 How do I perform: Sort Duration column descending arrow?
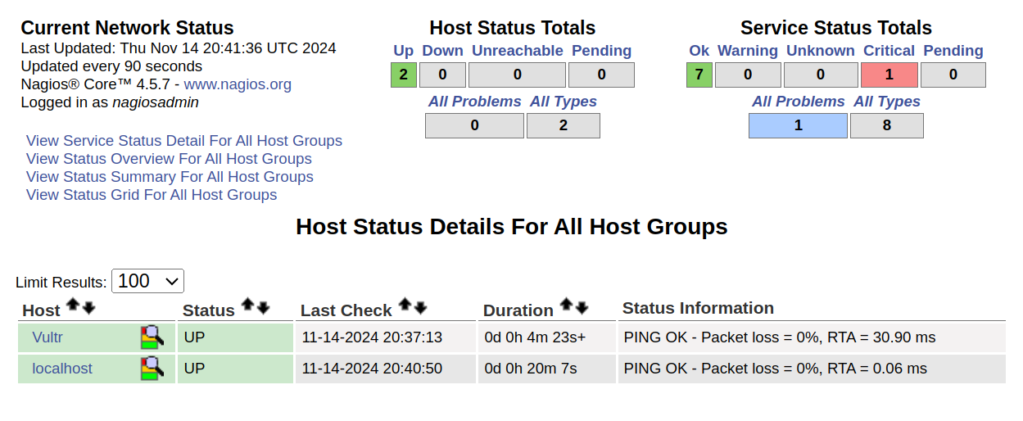click(582, 307)
